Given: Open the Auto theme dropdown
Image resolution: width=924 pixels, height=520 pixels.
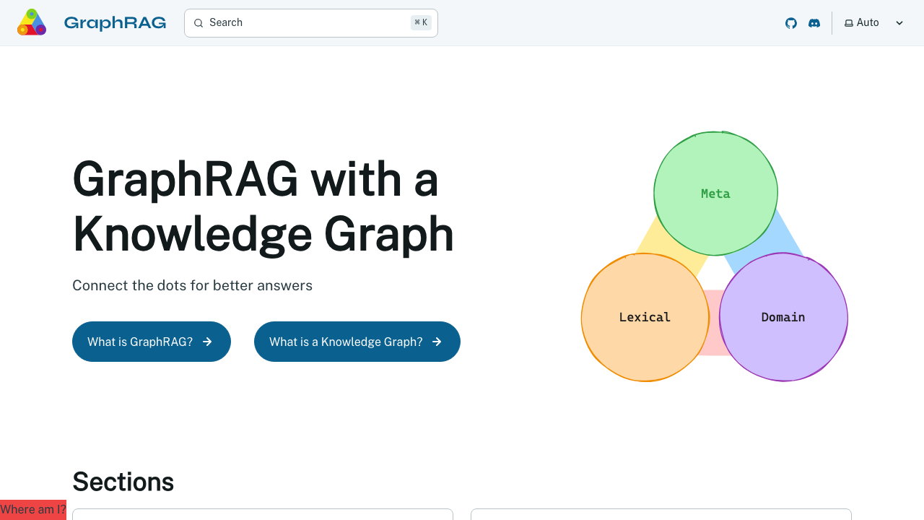Looking at the screenshot, I should [x=874, y=23].
